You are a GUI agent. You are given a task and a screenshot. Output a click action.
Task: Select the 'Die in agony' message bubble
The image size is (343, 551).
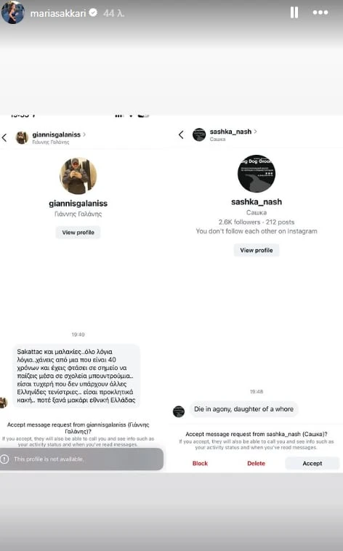(x=243, y=409)
